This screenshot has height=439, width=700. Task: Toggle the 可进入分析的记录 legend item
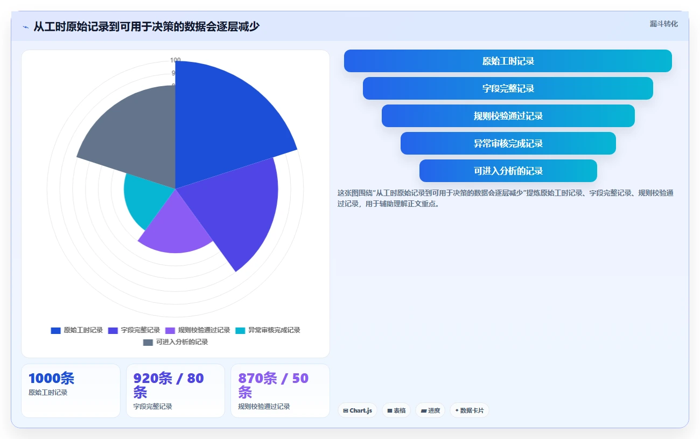(x=176, y=342)
